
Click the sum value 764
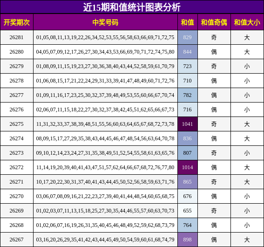(x=187, y=225)
